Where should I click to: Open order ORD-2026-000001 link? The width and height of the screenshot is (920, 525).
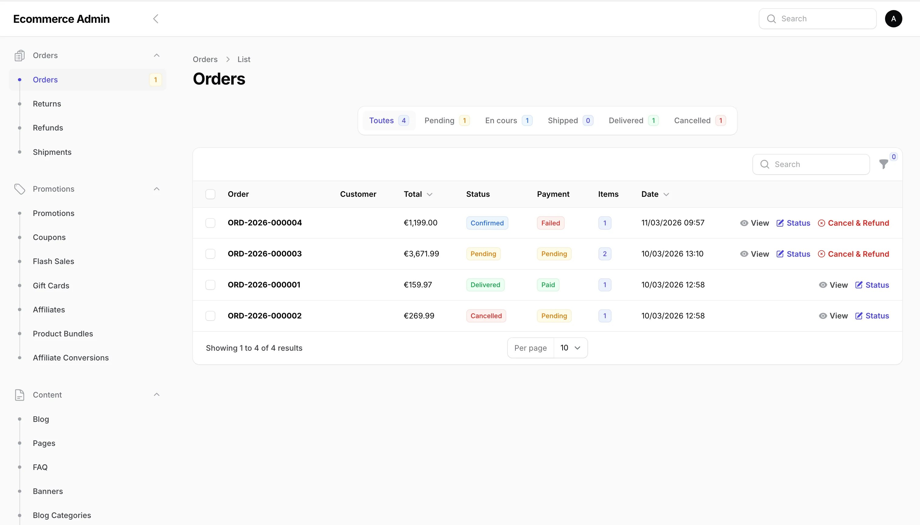pos(264,285)
